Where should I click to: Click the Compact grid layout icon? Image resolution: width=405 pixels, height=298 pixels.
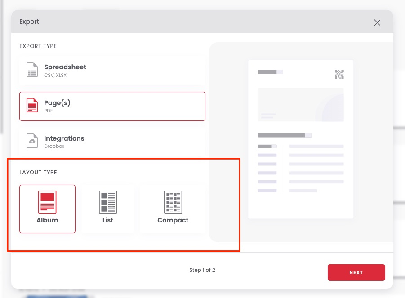[x=173, y=202]
